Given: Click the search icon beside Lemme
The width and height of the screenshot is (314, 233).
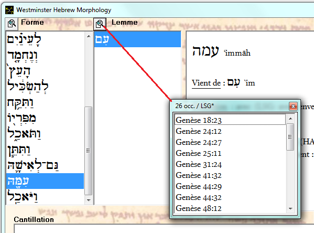Looking at the screenshot, I should [x=100, y=24].
